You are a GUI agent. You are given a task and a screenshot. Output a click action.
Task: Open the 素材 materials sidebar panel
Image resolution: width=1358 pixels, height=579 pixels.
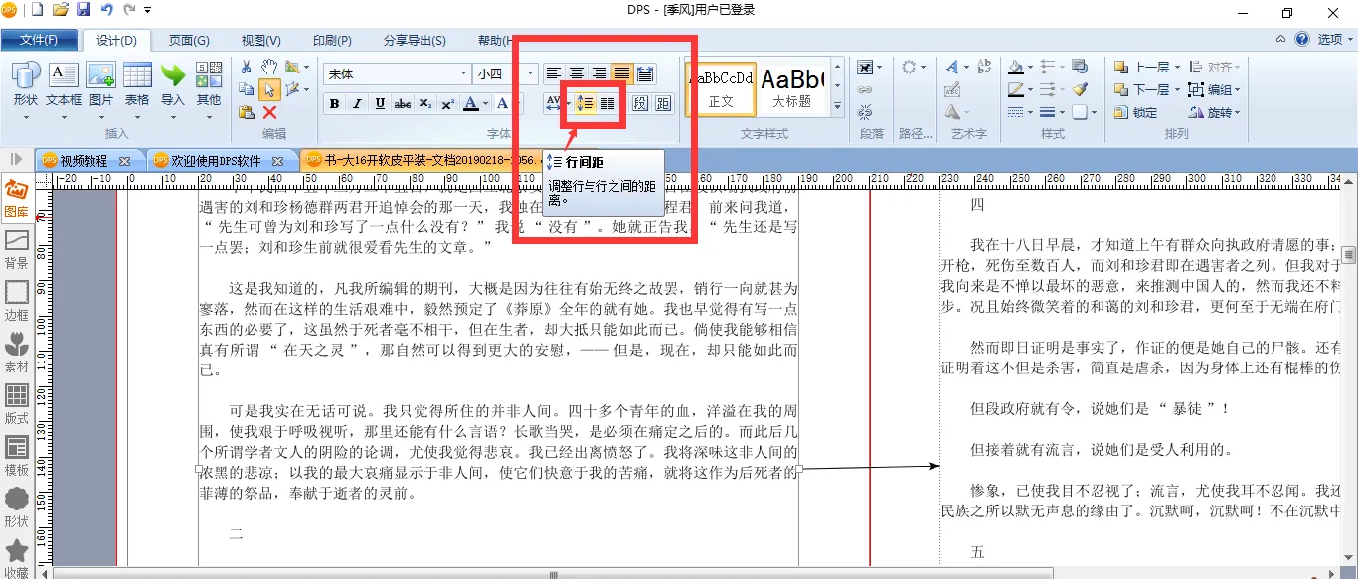point(17,353)
